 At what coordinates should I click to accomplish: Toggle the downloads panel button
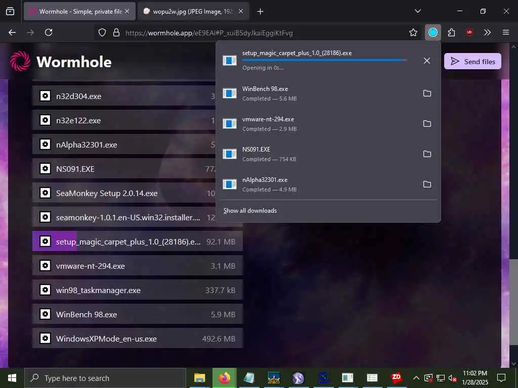click(x=433, y=32)
